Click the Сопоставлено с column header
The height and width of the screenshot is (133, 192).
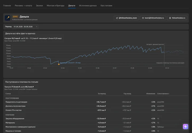(x=163, y=94)
